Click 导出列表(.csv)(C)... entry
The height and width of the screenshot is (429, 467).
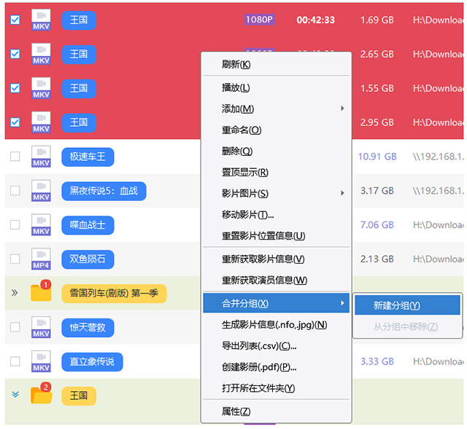pos(276,346)
